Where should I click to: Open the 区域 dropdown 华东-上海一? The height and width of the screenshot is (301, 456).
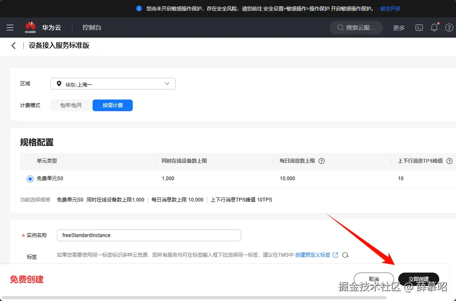click(x=113, y=84)
